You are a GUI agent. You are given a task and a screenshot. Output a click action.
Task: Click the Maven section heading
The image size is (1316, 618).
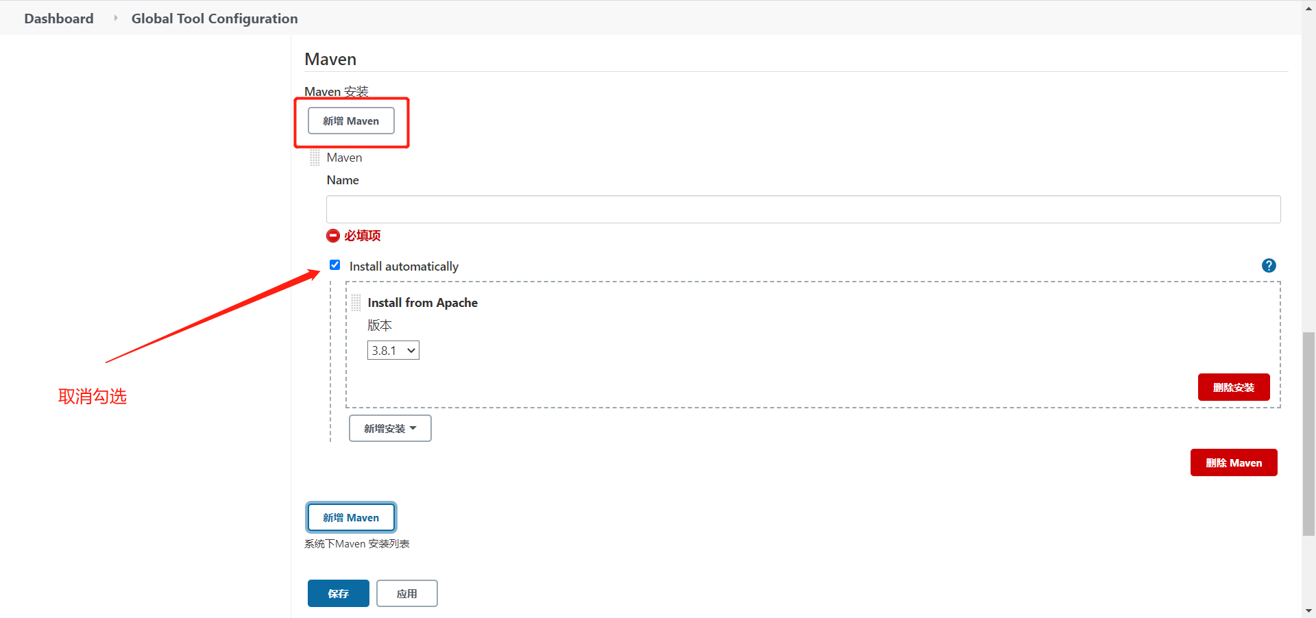pyautogui.click(x=330, y=60)
